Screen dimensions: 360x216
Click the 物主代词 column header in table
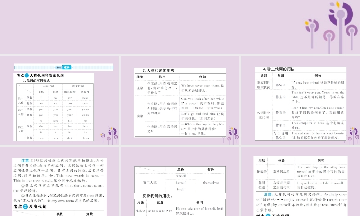78,86
